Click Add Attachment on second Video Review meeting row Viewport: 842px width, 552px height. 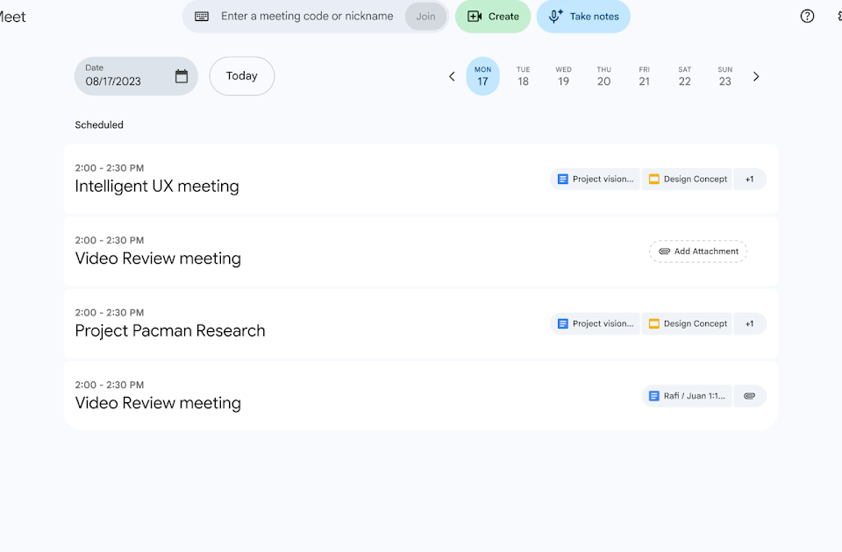click(x=698, y=251)
